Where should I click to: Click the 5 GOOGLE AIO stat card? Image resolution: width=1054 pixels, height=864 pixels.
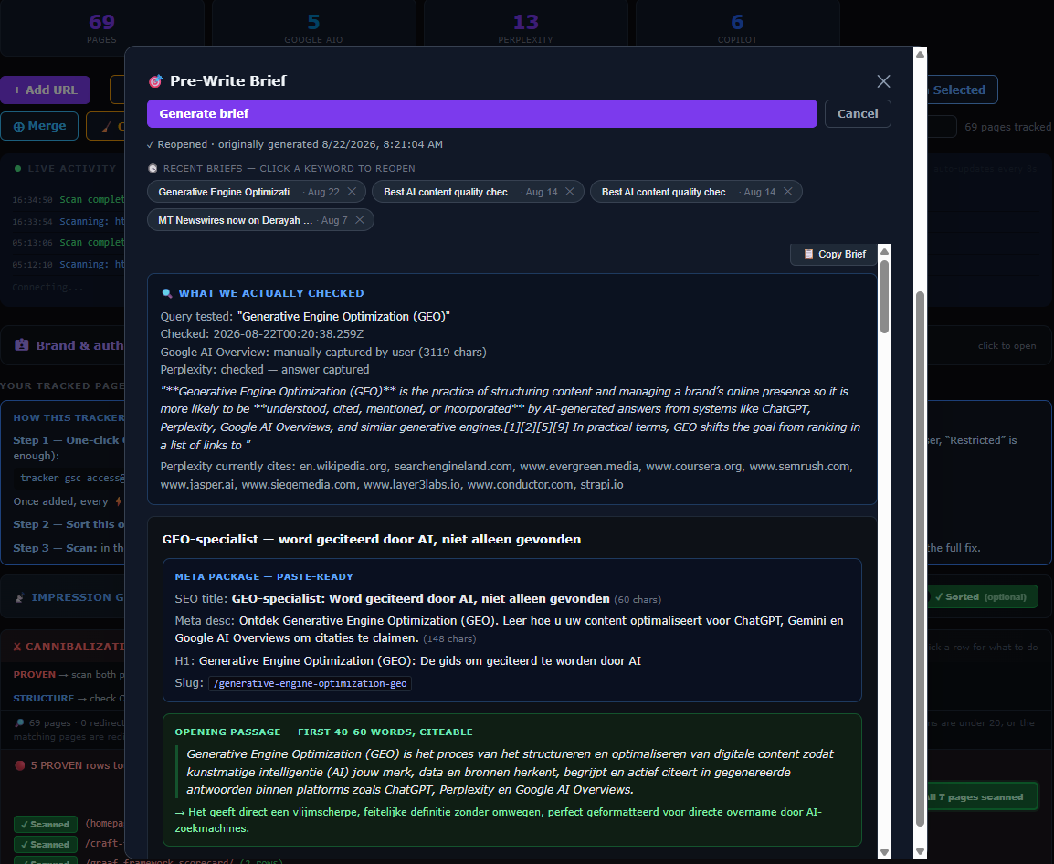tap(314, 27)
